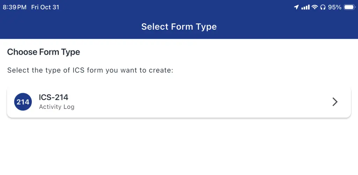Tap the Activity Log subtitle

[57, 107]
